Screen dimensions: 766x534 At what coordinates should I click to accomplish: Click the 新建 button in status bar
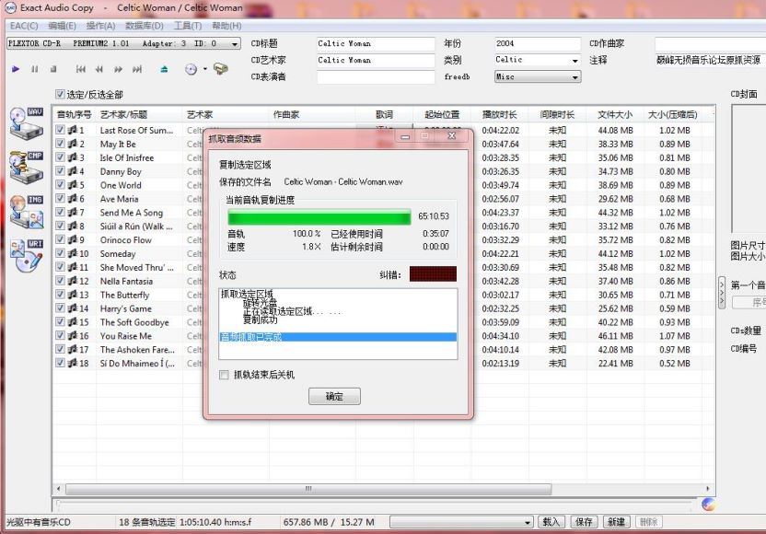617,522
